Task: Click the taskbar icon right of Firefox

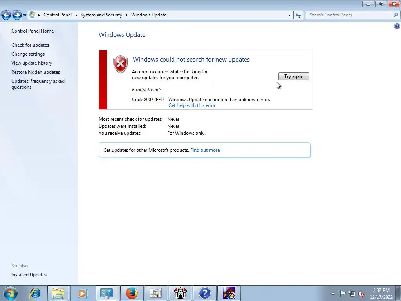Action: 156,293
